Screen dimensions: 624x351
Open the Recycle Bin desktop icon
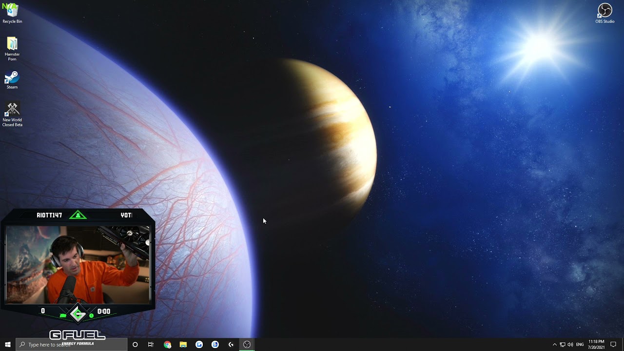coord(12,13)
